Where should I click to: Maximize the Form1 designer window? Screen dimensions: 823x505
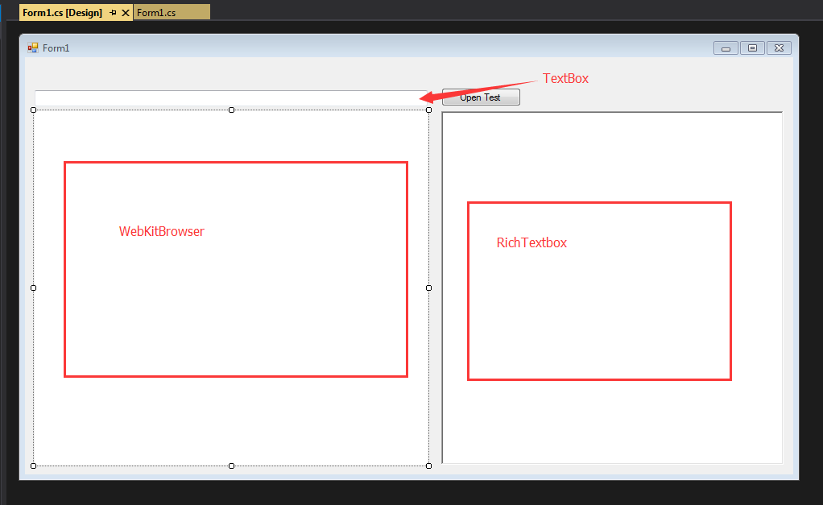coord(753,48)
